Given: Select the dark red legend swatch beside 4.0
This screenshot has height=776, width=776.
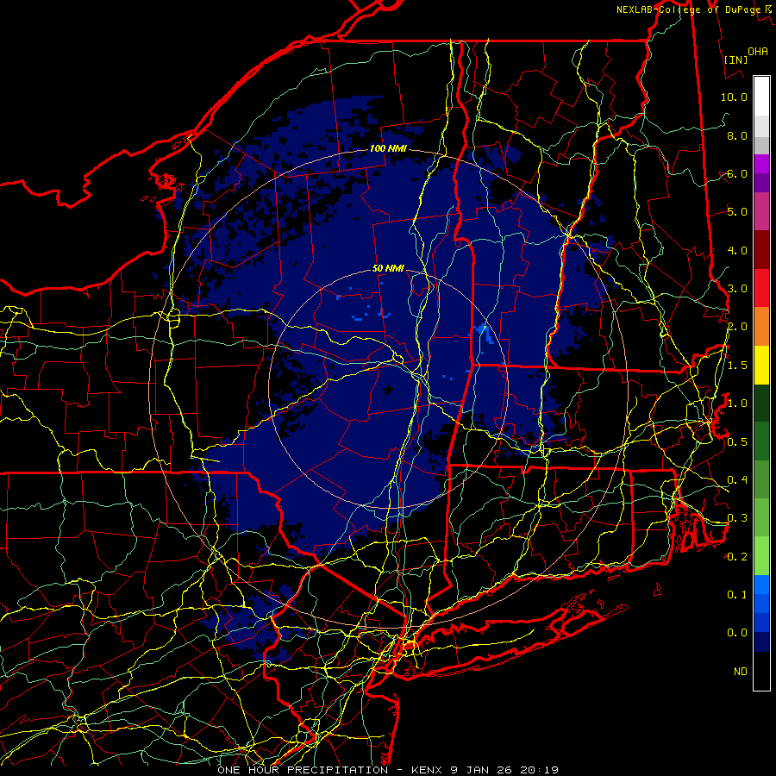Looking at the screenshot, I should [761, 250].
